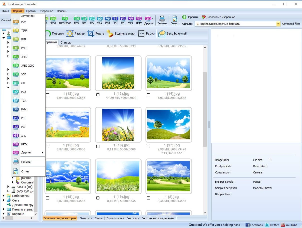This screenshot has height=228, width=302.
Task: Click the Отчет report toolbar icon
Action: tap(175, 21)
